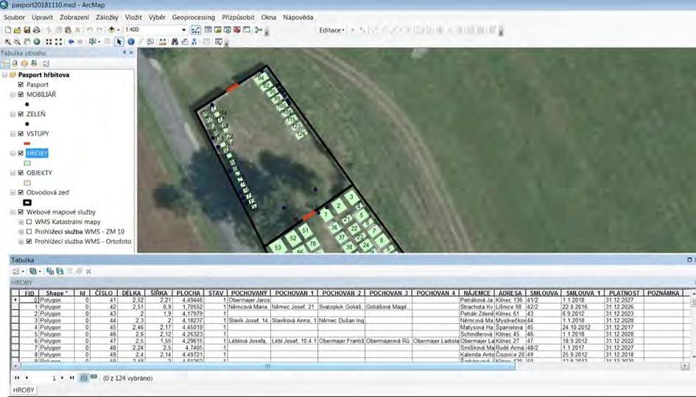Go back to previous extent arrow
Image resolution: width=696 pixels, height=397 pixels.
click(x=71, y=42)
